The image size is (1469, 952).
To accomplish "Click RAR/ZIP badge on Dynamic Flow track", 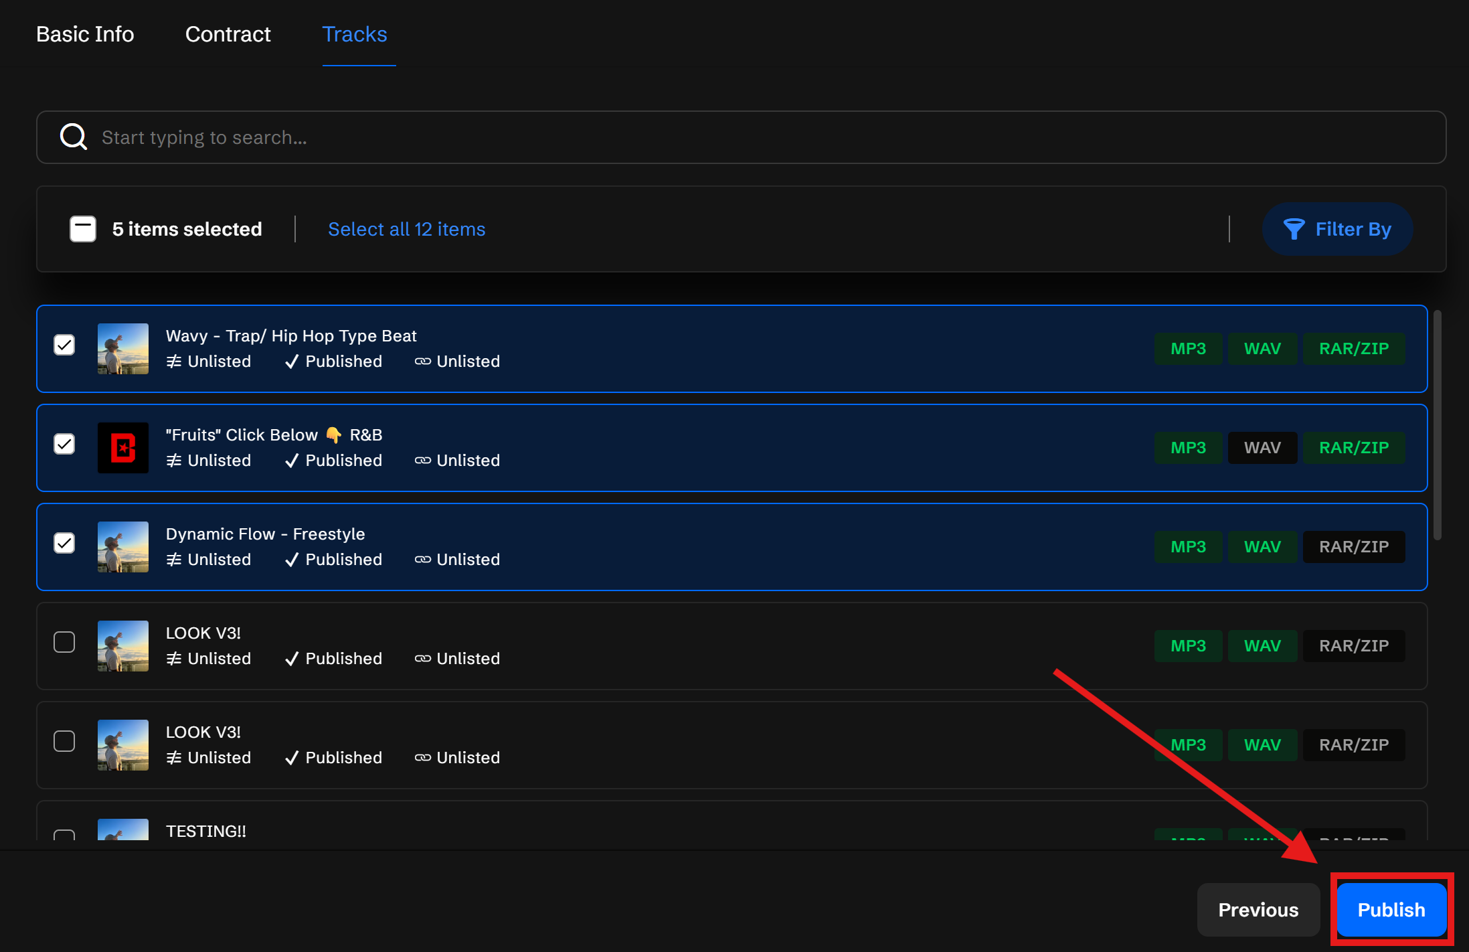I will click(1353, 547).
